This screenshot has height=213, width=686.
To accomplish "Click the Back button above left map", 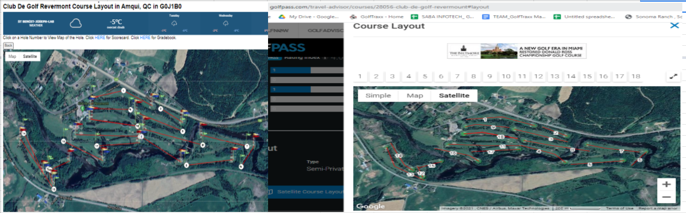I will pos(8,46).
